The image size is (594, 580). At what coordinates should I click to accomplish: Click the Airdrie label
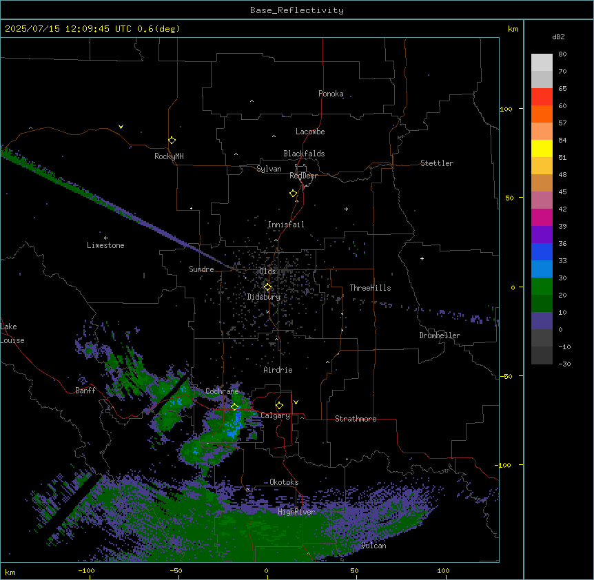pos(278,370)
